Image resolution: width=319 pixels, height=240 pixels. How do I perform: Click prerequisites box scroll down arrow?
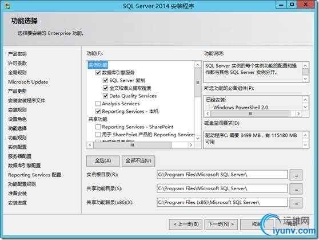tap(305, 107)
